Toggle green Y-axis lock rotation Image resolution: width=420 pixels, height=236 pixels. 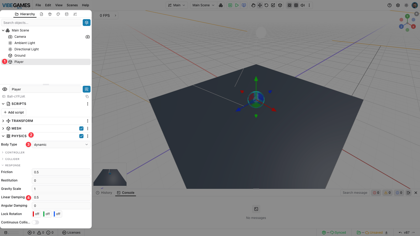coord(47,214)
